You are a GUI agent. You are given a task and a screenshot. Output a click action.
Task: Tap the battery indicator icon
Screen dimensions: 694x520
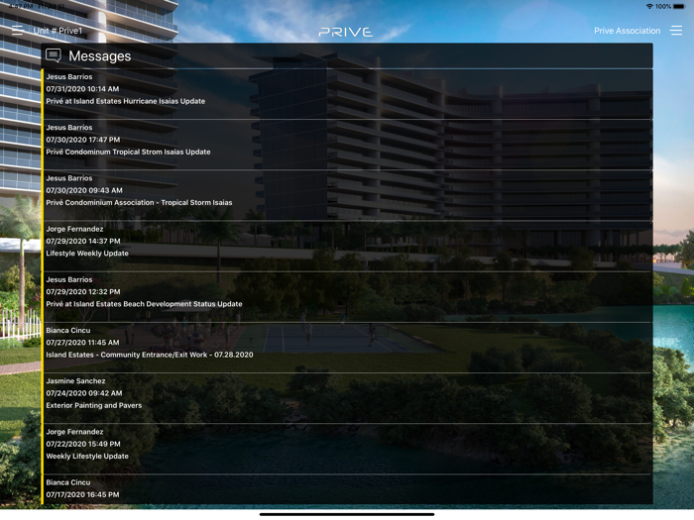(x=679, y=6)
